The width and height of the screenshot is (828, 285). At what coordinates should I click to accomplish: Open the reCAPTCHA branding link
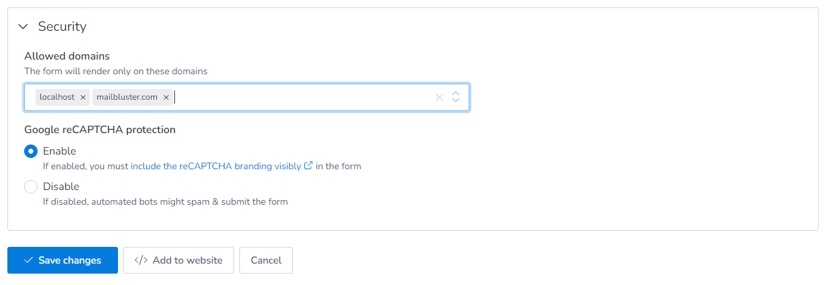216,166
